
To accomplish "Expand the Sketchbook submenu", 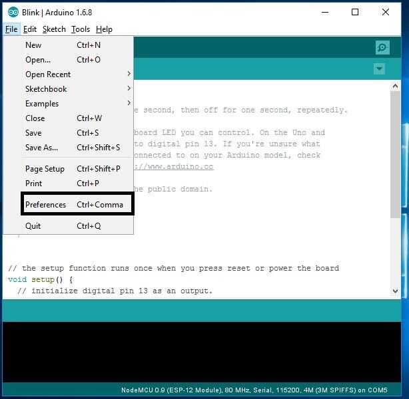I will [x=69, y=89].
